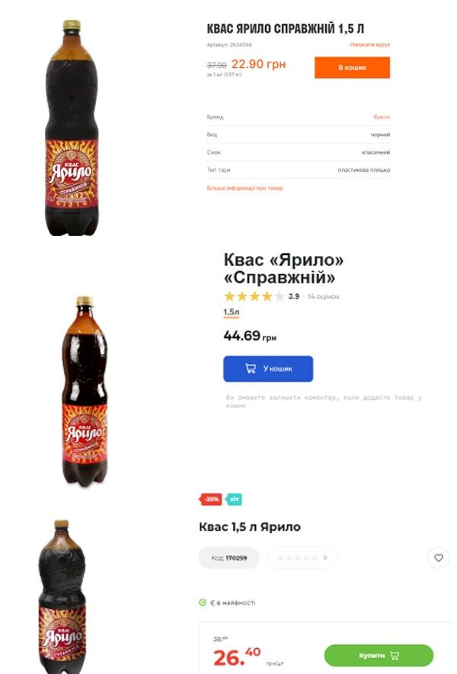
Task: Click the cart icon in blue 'У кошик' button
Action: coord(251,369)
